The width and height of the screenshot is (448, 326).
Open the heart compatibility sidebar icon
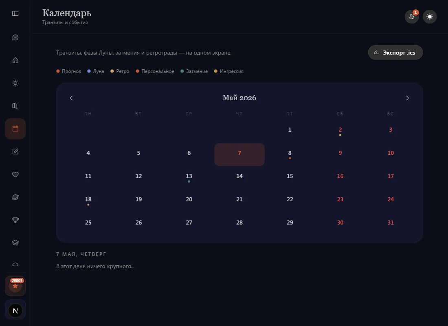(x=15, y=174)
